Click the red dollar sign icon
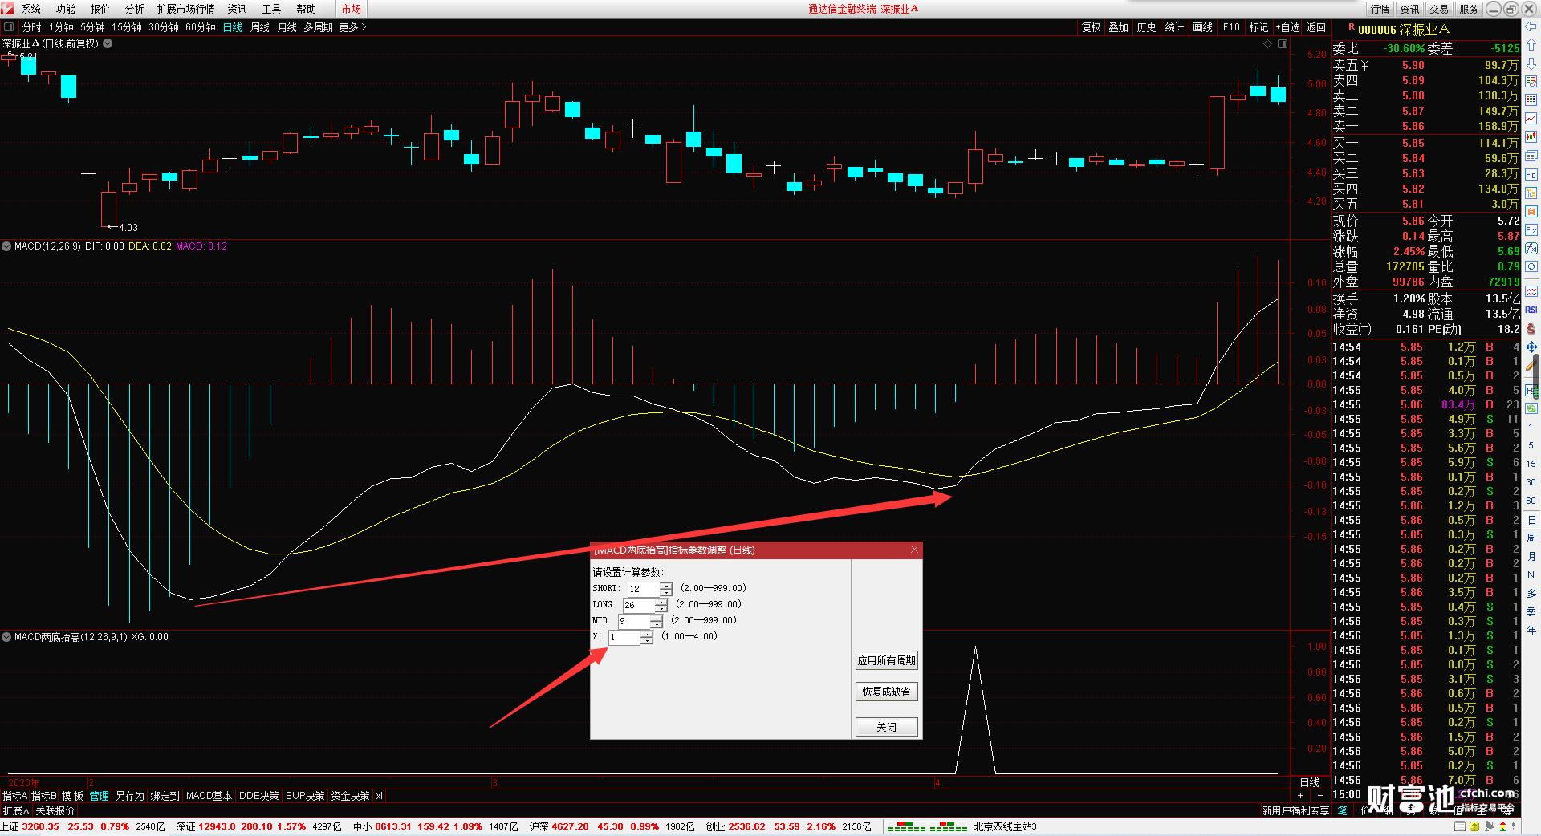The height and width of the screenshot is (836, 1541). click(1531, 328)
